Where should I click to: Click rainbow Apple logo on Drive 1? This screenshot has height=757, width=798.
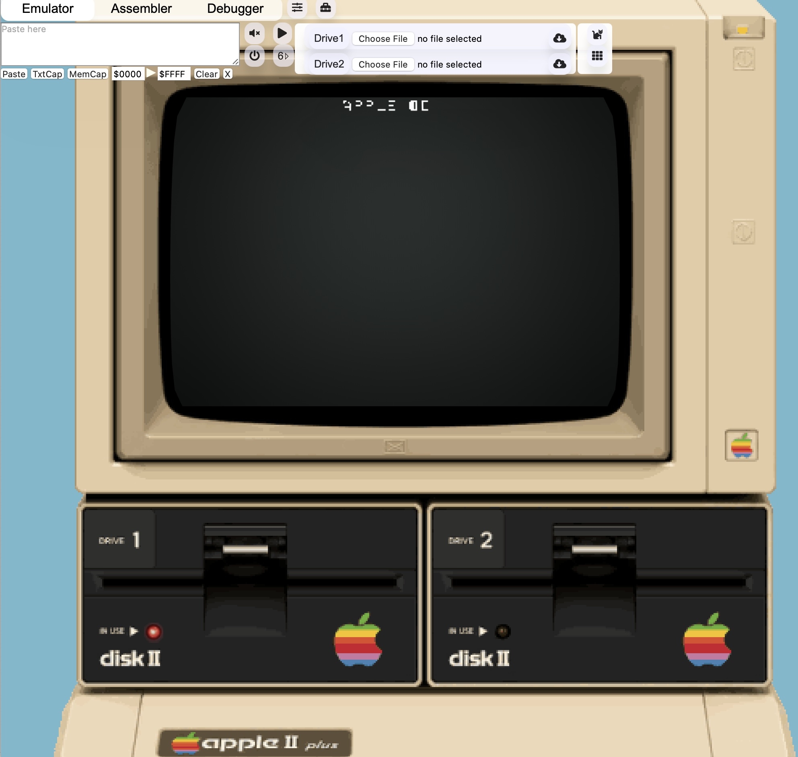(358, 639)
